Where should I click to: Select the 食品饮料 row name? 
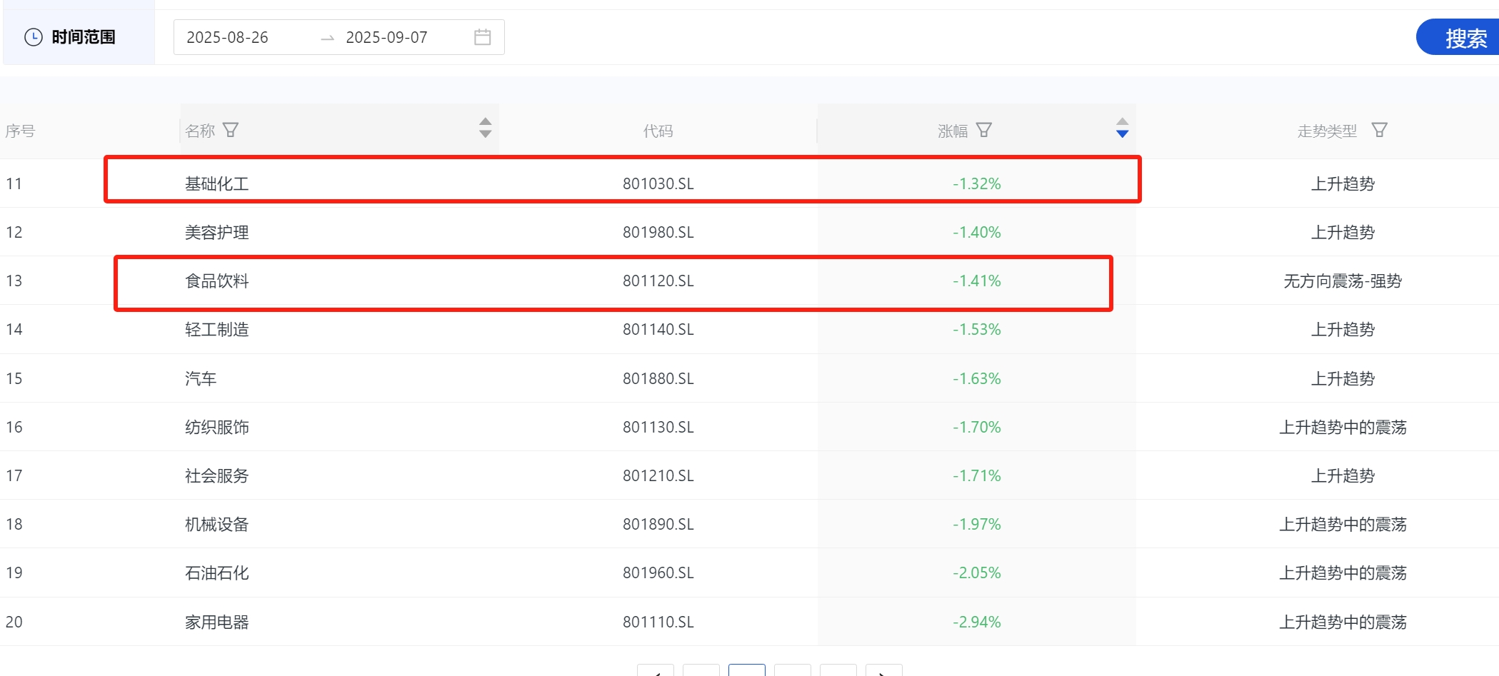pos(216,281)
